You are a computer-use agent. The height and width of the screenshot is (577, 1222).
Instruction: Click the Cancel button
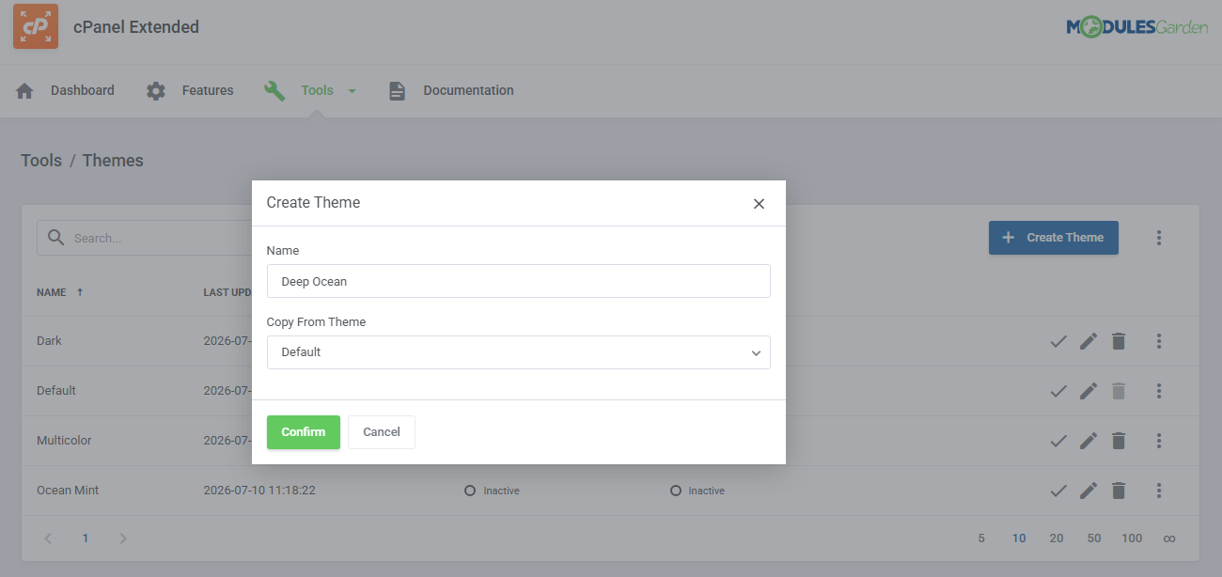coord(382,432)
